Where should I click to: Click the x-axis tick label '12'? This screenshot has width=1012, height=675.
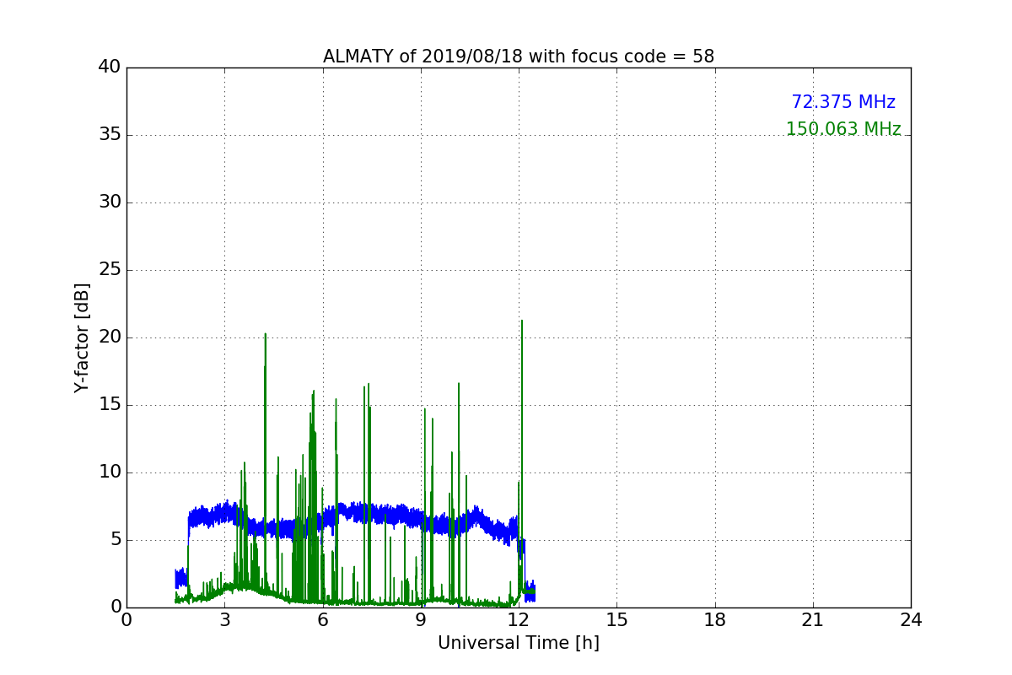519,620
